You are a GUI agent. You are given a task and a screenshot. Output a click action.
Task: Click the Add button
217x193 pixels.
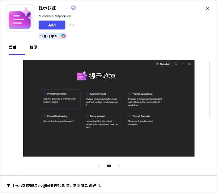[52, 25]
